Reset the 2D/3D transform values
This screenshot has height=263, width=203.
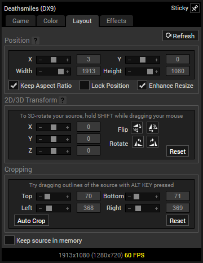pos(178,151)
